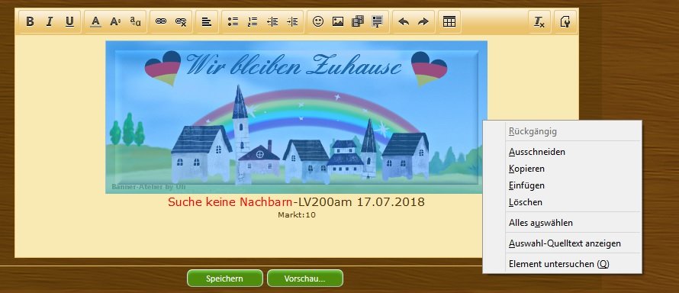Screen dimensions: 679x293
Task: Open the font color picker
Action: (95, 21)
